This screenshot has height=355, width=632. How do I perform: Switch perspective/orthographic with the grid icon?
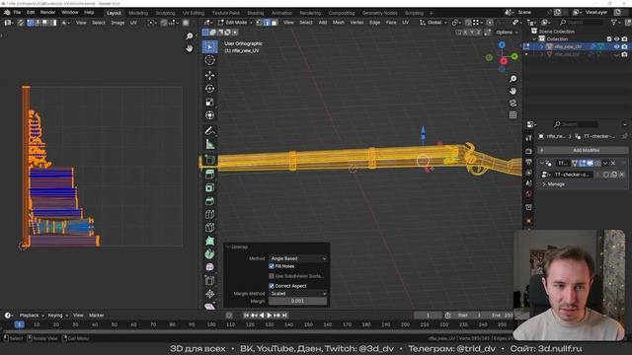pos(513,115)
